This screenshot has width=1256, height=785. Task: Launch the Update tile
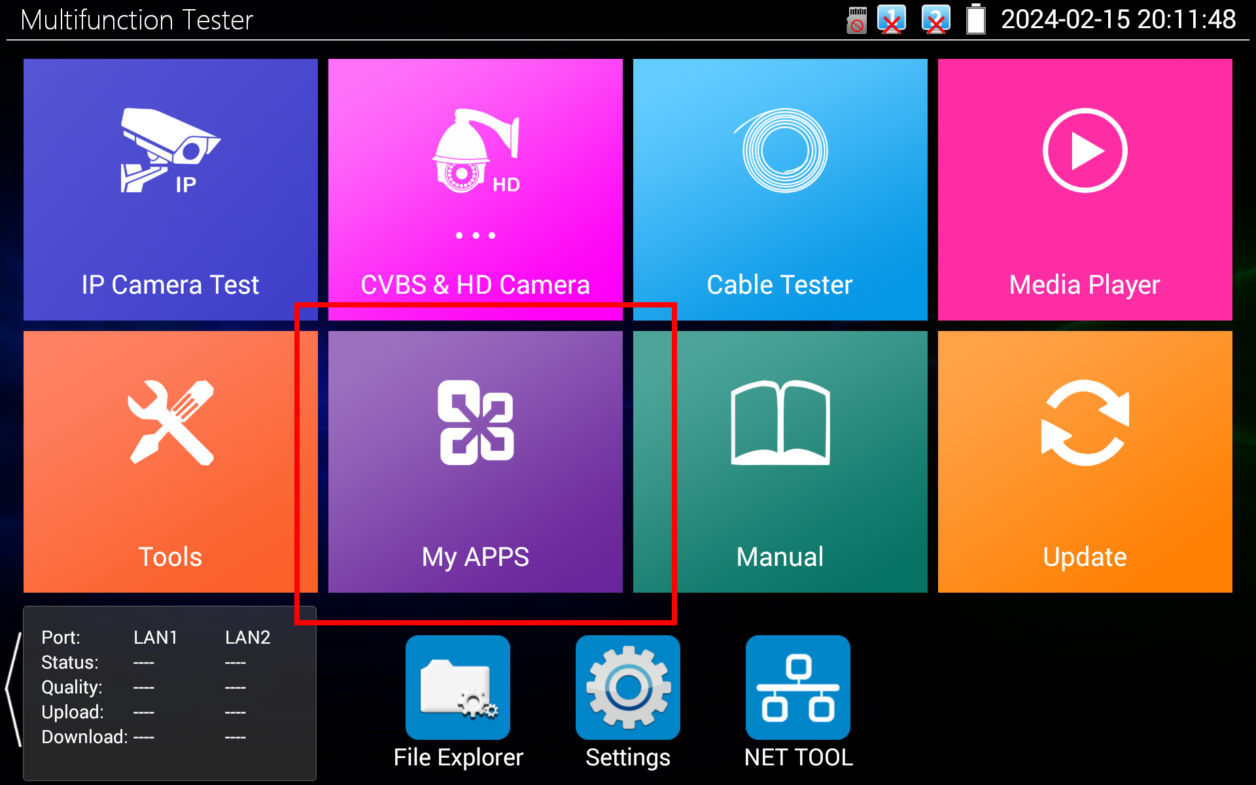coord(1085,461)
